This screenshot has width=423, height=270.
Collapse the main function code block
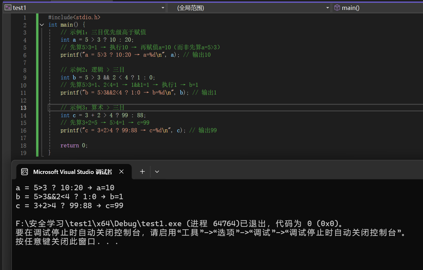pos(42,25)
